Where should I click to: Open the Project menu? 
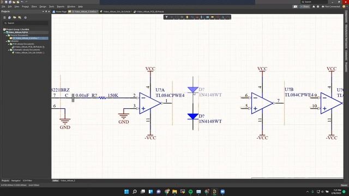click(25, 7)
